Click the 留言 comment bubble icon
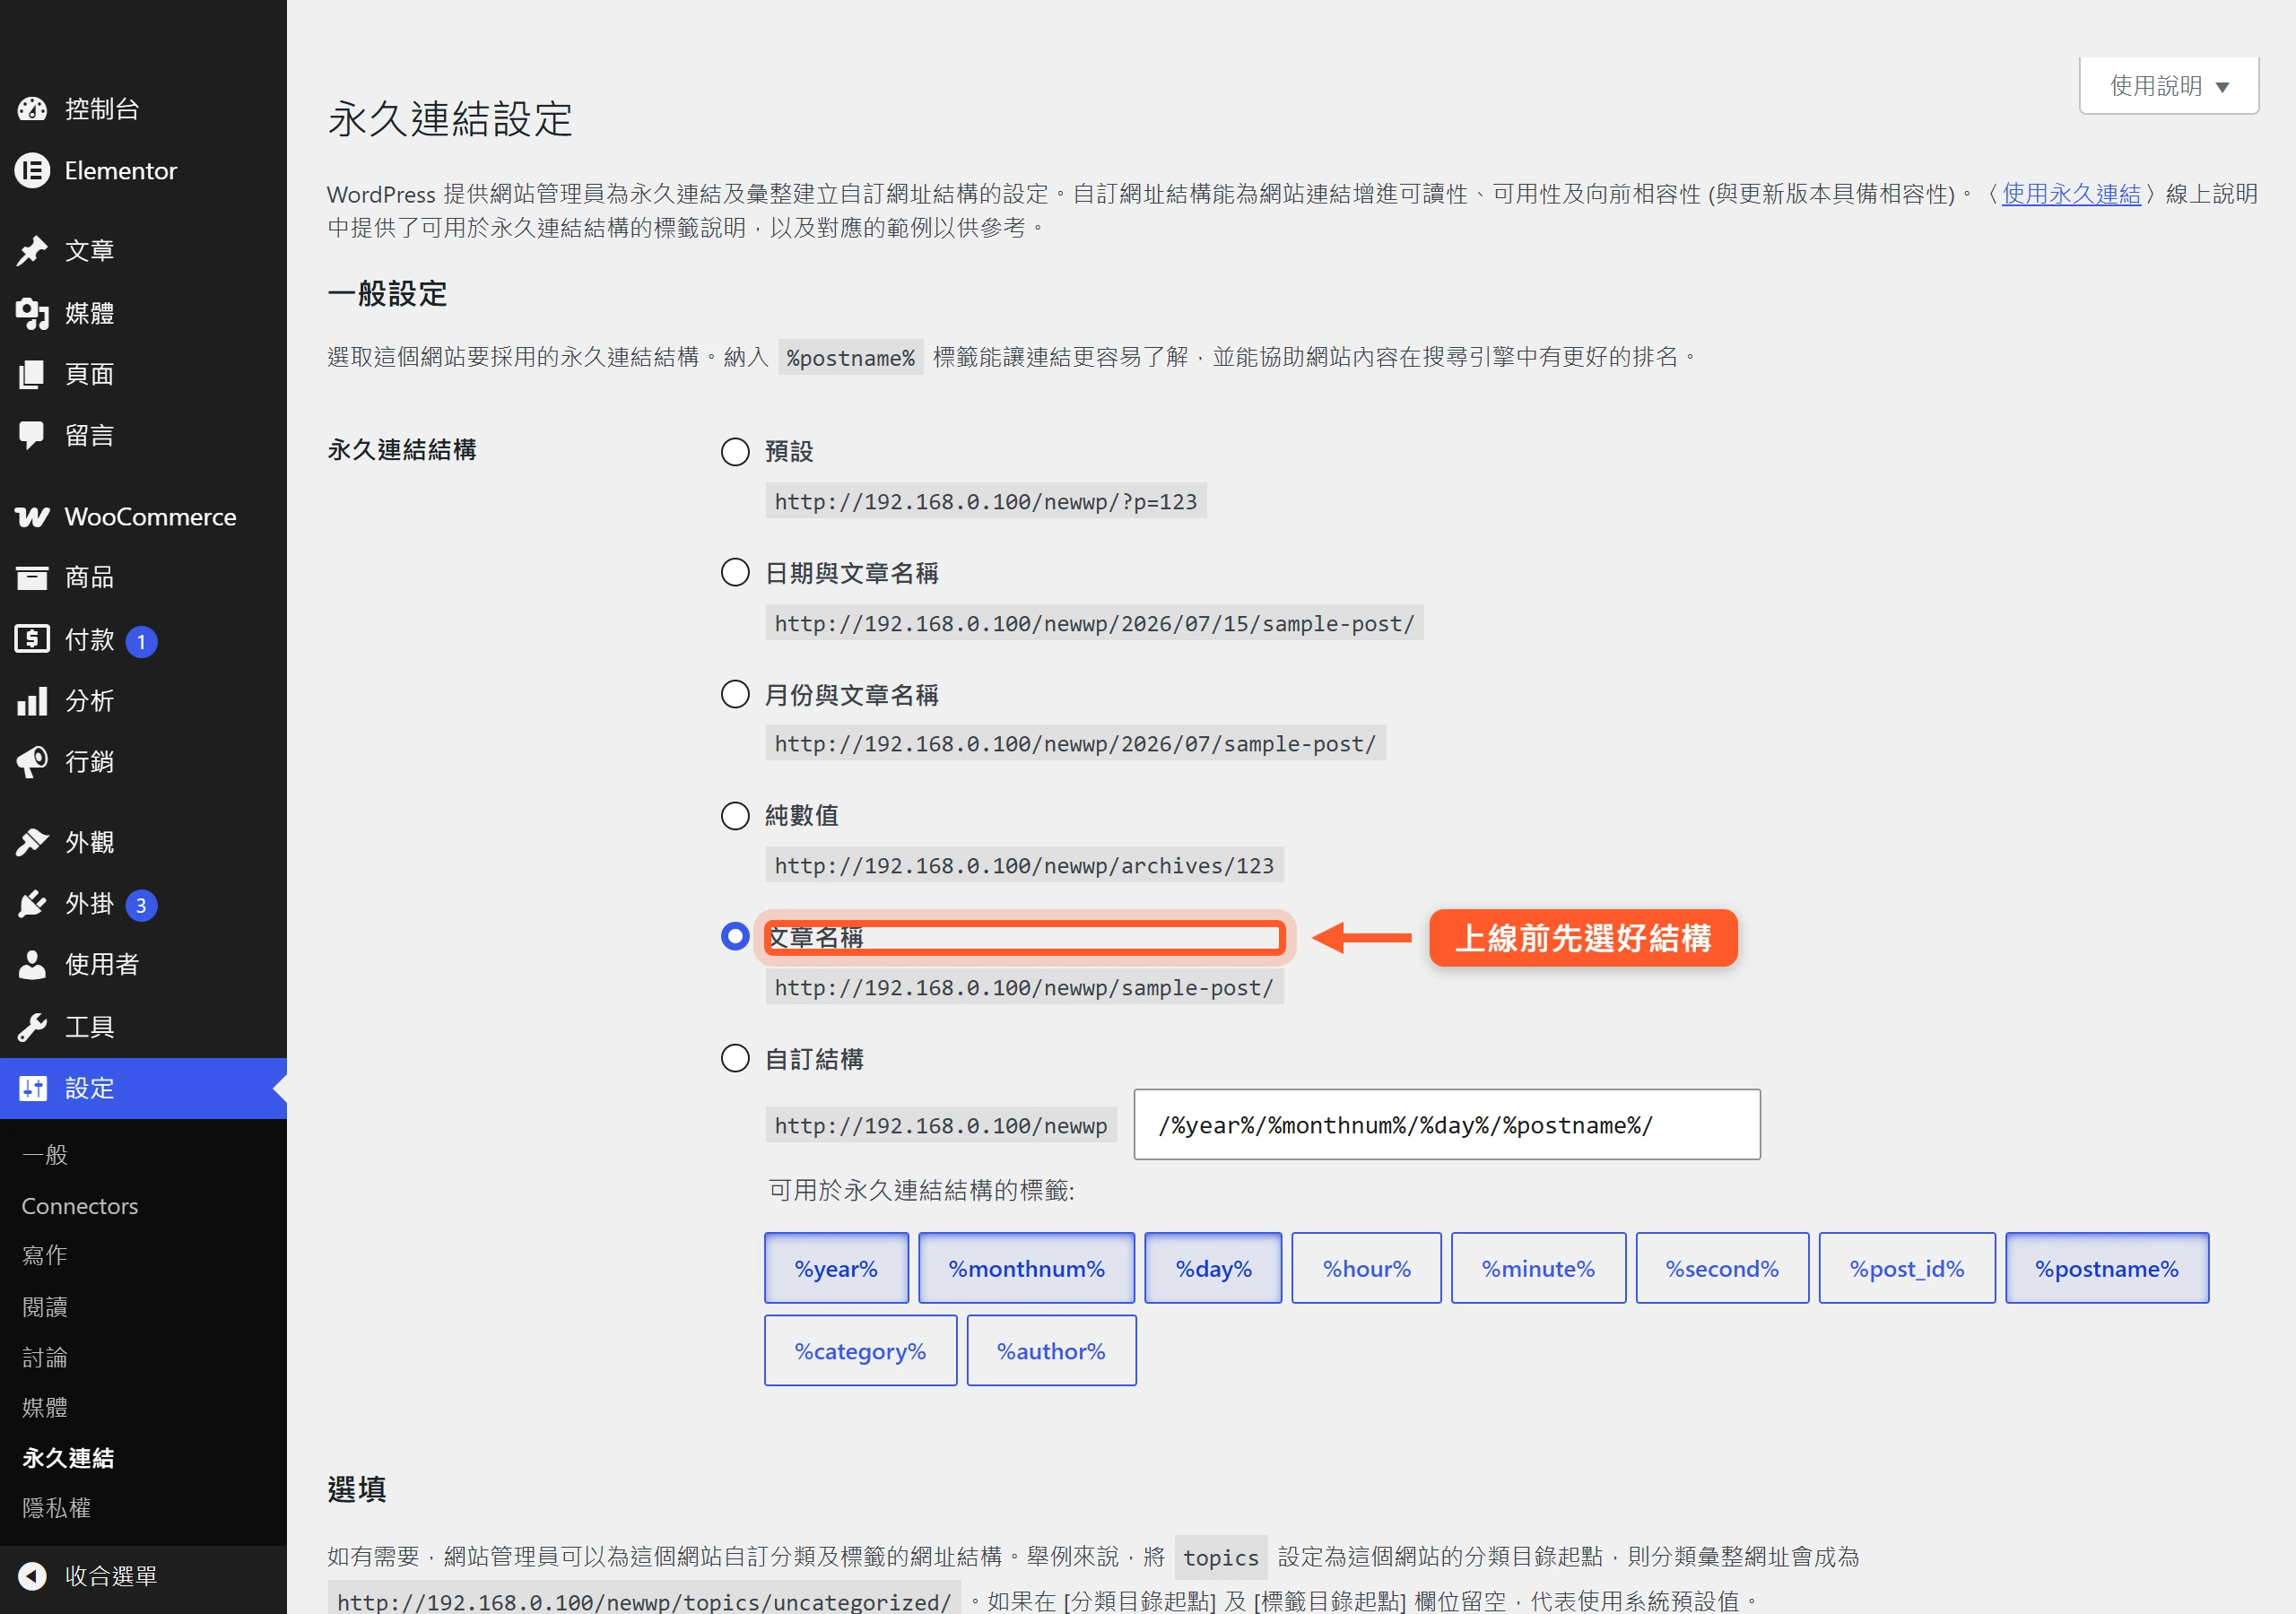 click(32, 435)
